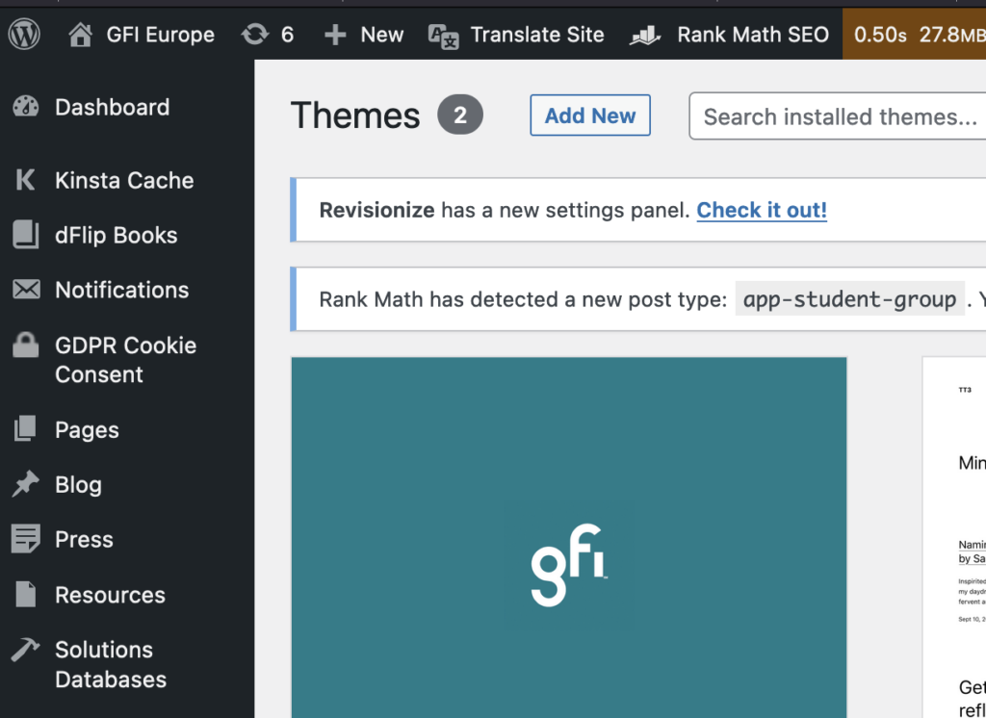
Task: Click the updates refresh icon
Action: (255, 36)
